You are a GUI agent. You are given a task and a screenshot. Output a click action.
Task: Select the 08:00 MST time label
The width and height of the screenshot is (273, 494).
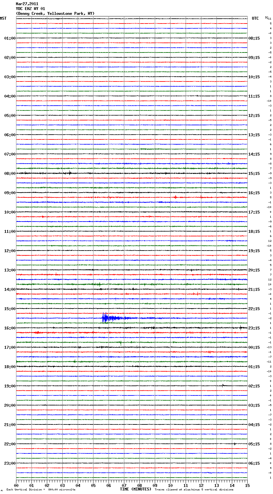coord(10,174)
